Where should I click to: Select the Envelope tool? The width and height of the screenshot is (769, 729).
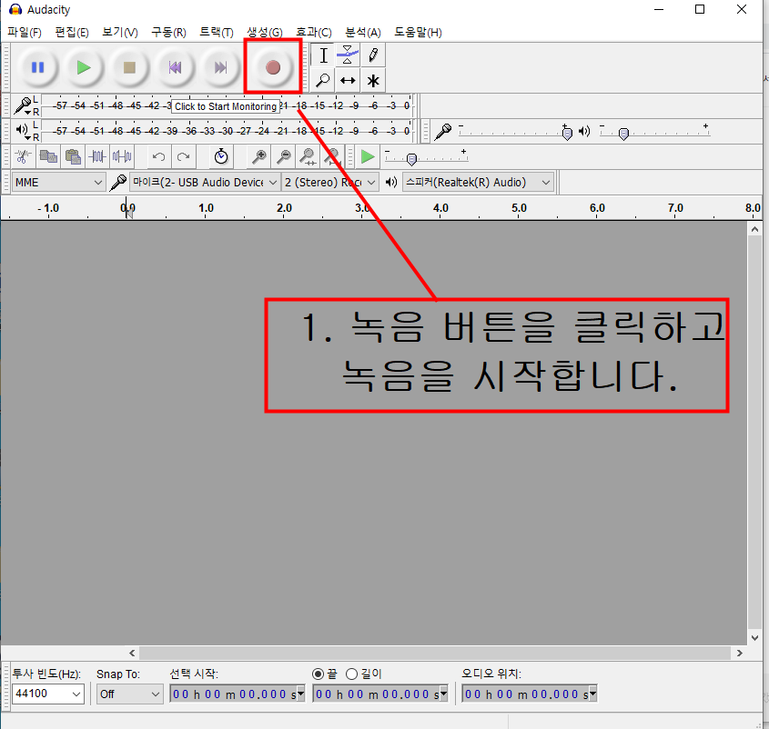(x=348, y=55)
